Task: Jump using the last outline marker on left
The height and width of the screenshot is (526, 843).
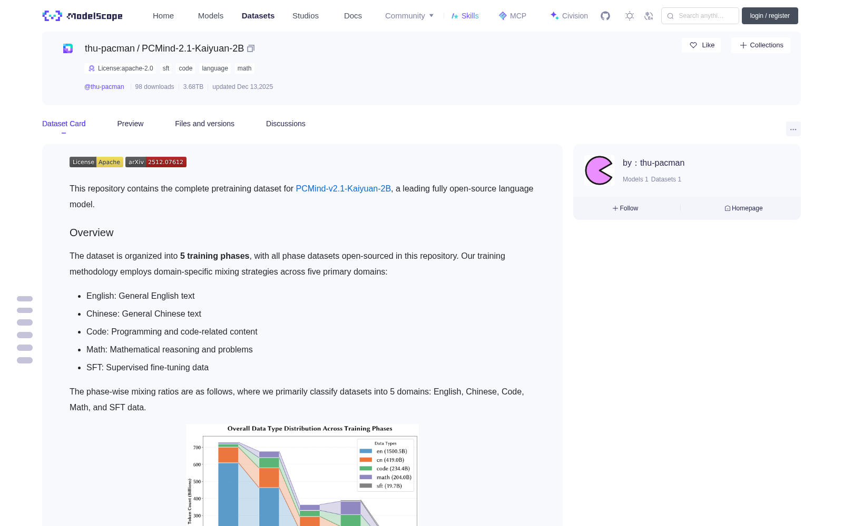Action: [25, 360]
